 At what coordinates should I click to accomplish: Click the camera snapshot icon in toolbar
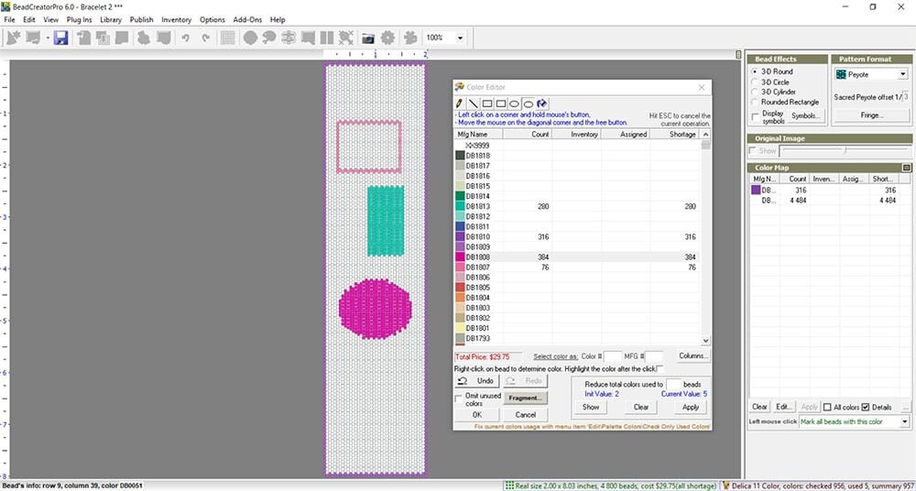pos(367,38)
